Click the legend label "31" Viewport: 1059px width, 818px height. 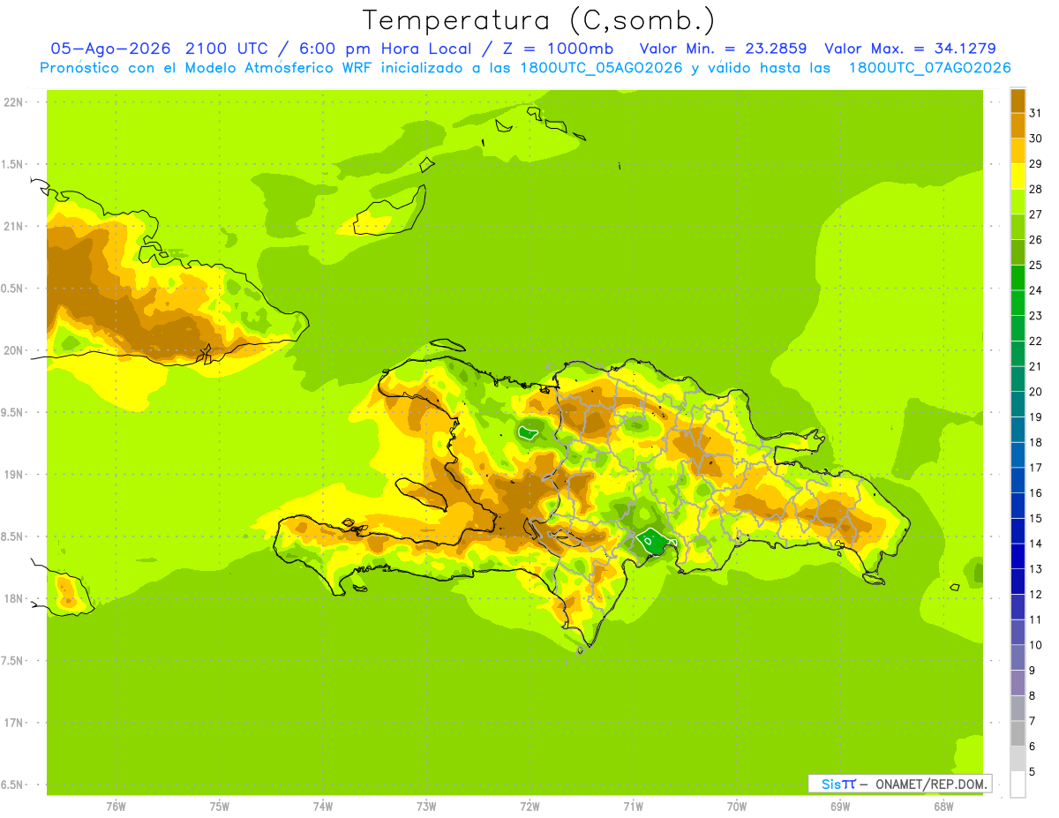[1035, 113]
